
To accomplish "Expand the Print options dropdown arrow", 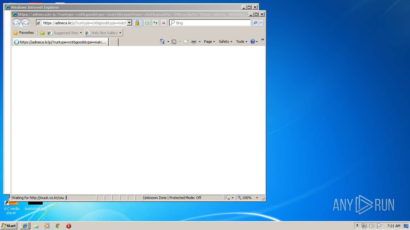I will (200, 42).
